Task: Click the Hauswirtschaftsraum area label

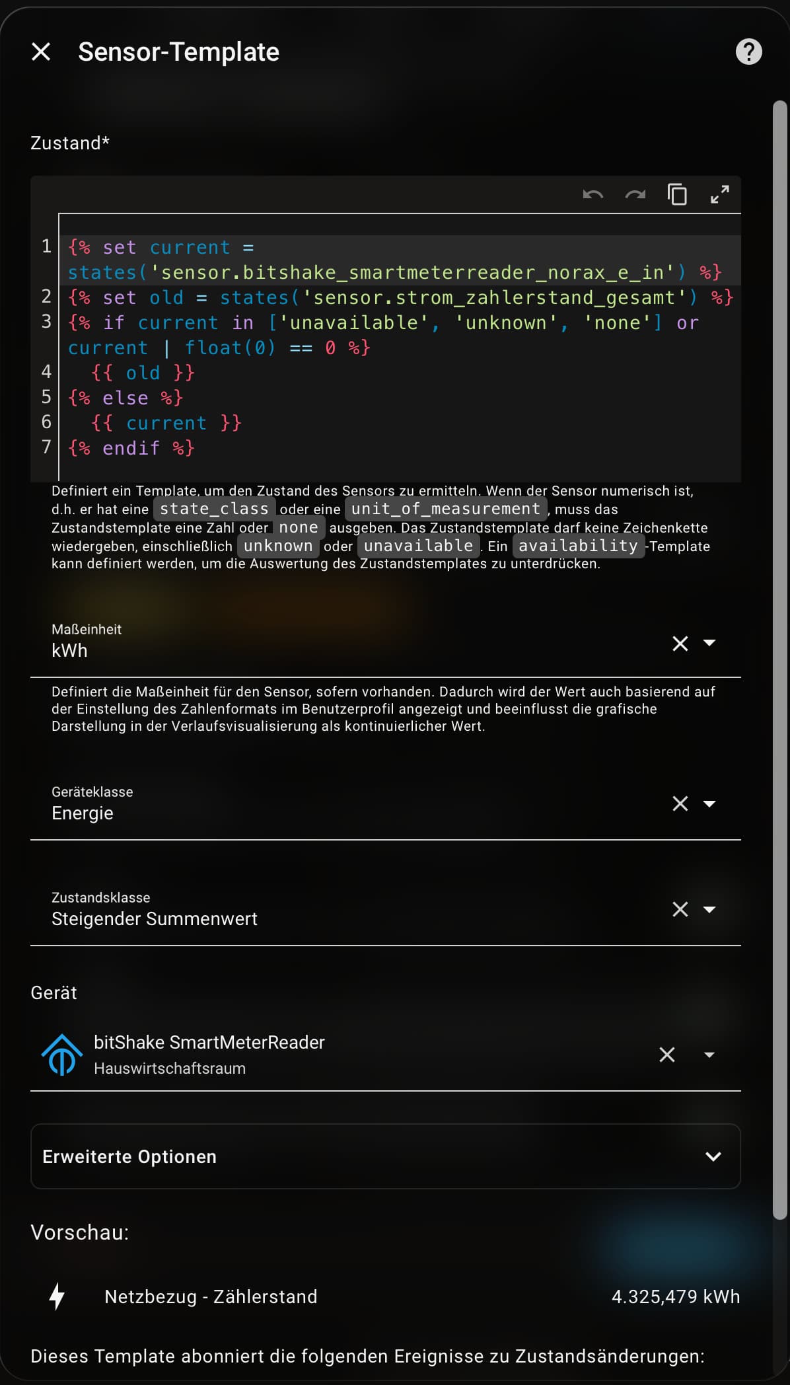Action: [170, 1068]
